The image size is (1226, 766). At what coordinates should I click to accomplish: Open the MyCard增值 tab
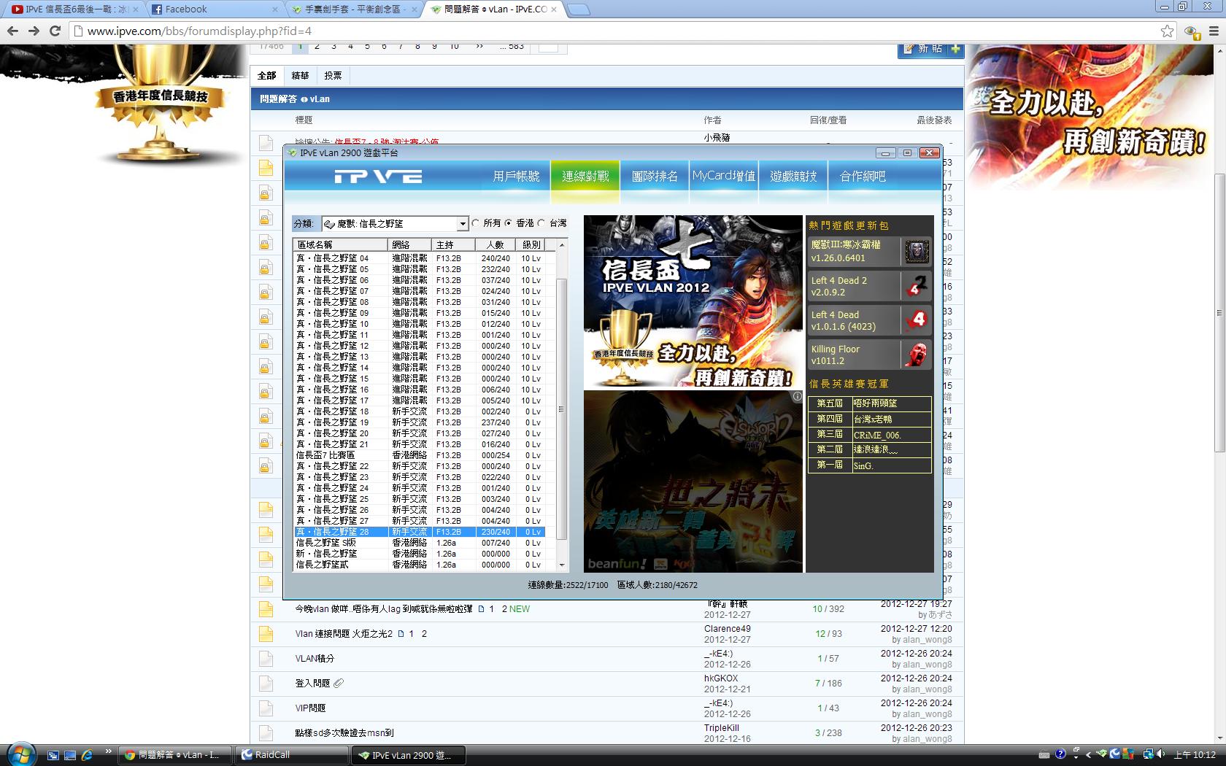click(x=723, y=177)
